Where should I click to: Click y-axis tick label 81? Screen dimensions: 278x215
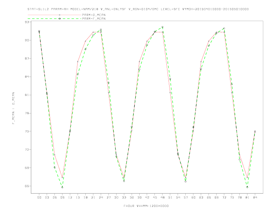click(27, 95)
